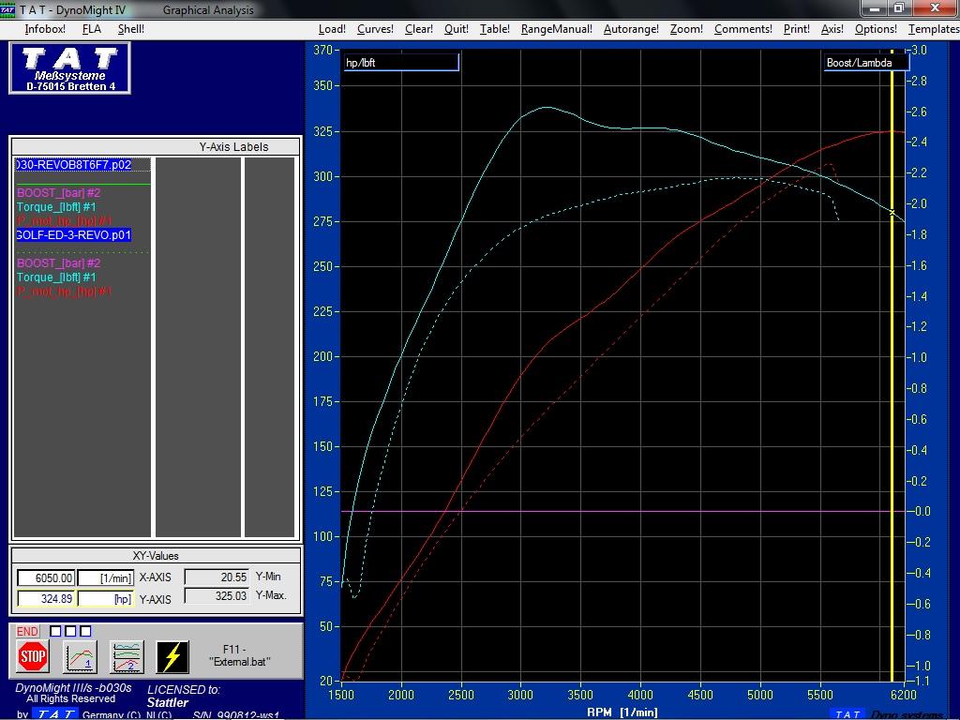Click the DynoMight app icon in title bar
960x720 pixels.
tap(7, 9)
